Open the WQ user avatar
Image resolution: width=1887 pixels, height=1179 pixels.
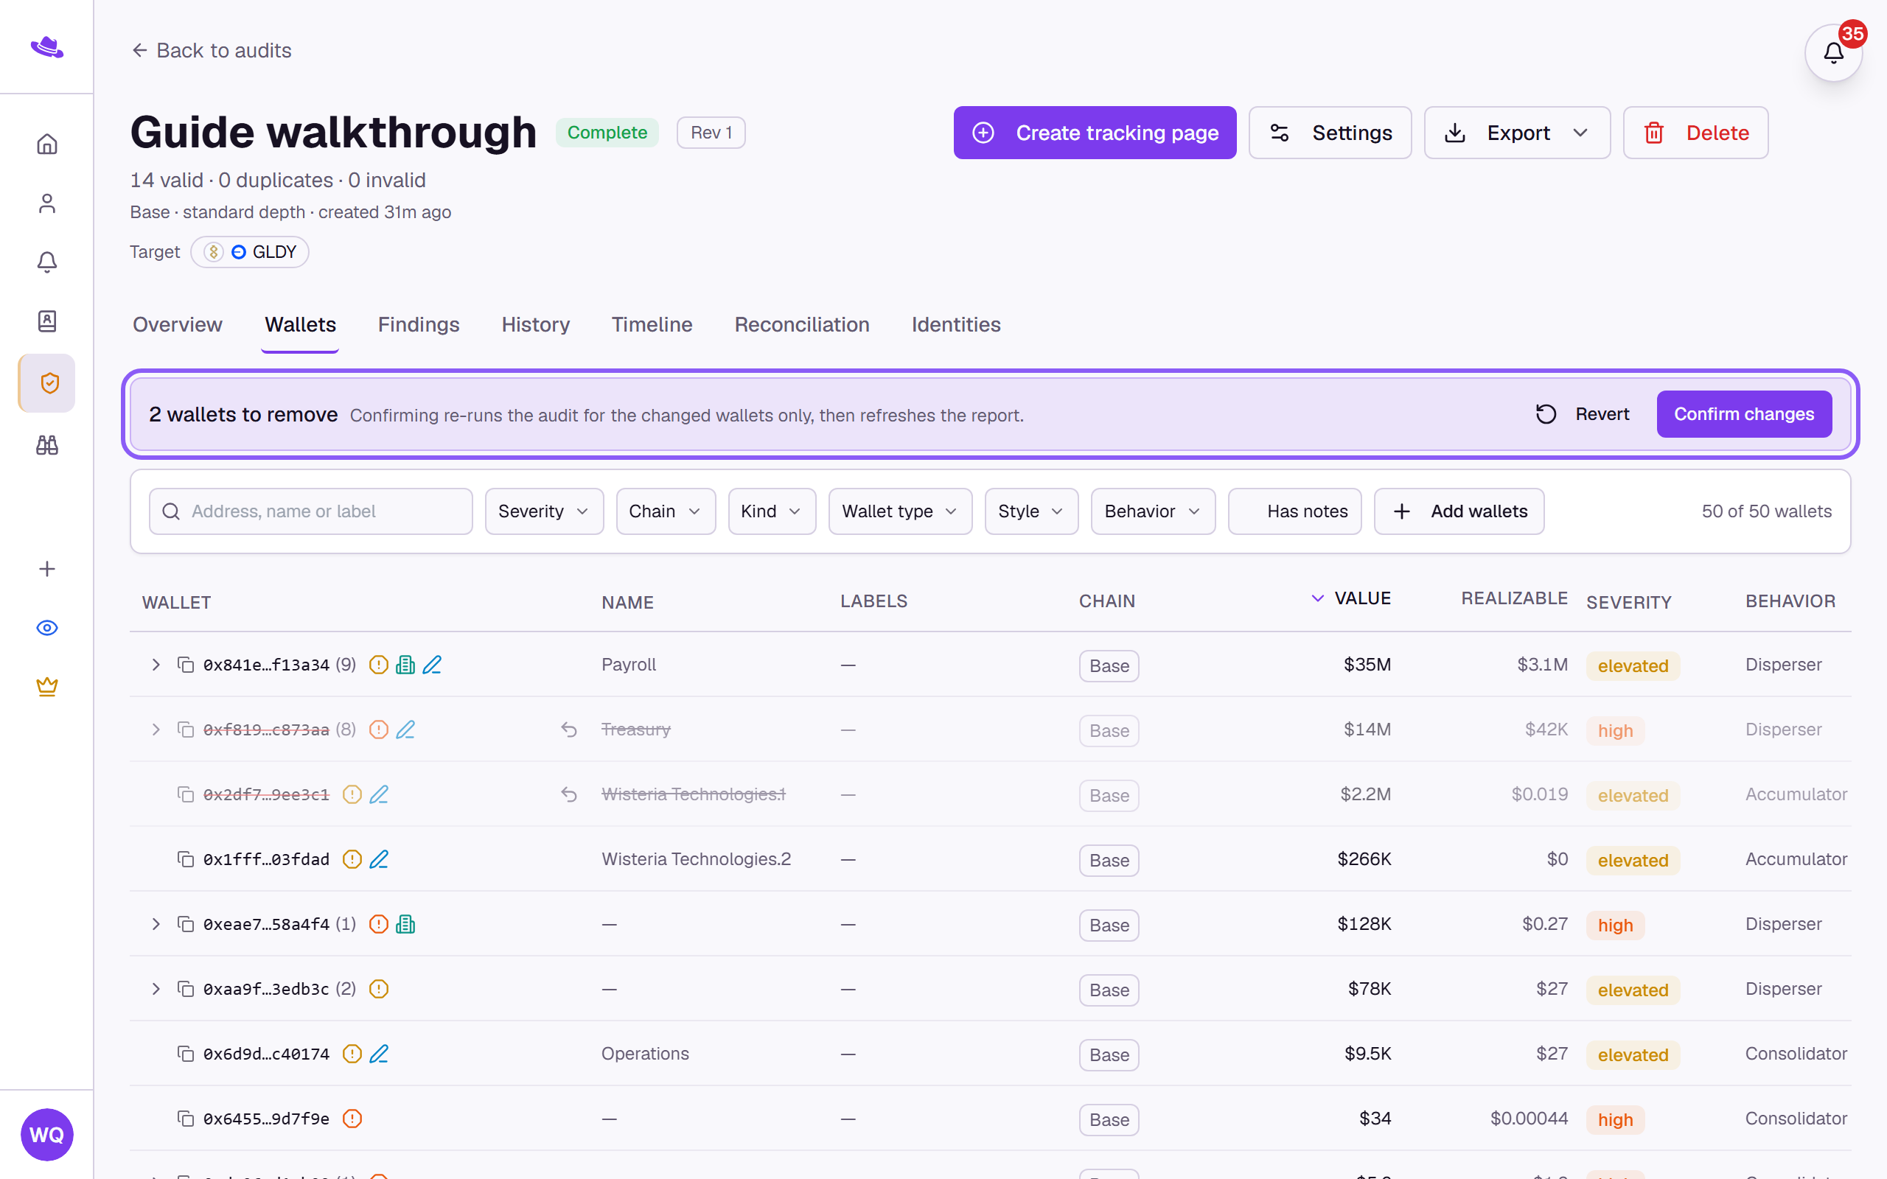tap(46, 1135)
